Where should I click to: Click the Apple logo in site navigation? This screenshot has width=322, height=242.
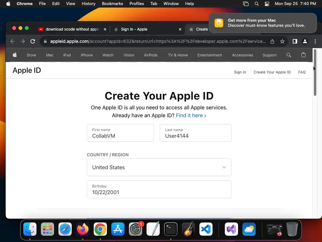click(x=15, y=55)
